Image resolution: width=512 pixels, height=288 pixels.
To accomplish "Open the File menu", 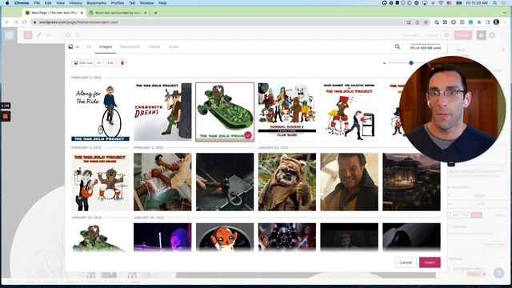I will pos(37,3).
